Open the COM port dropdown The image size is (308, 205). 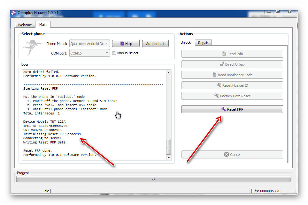point(89,53)
